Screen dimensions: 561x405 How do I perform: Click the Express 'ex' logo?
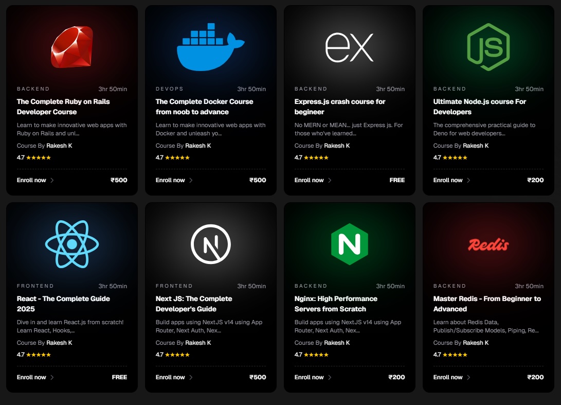pyautogui.click(x=349, y=47)
